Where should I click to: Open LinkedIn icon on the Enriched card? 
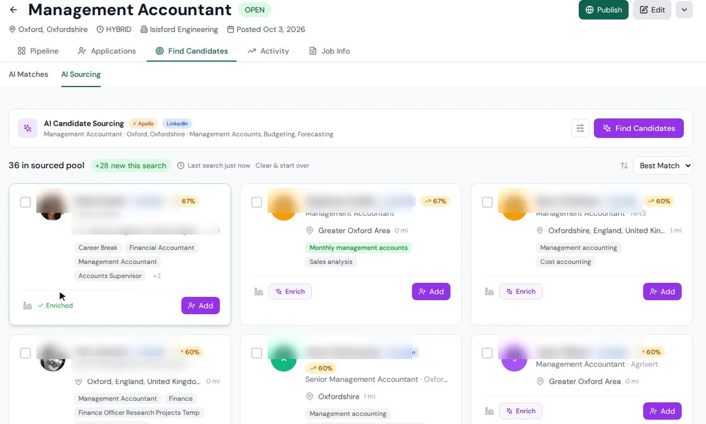click(x=28, y=306)
